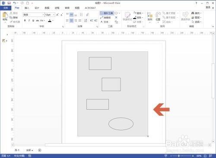Image resolution: width=216 pixels, height=158 pixels.
Task: Switch to the View (视图) tab
Action: point(77,8)
